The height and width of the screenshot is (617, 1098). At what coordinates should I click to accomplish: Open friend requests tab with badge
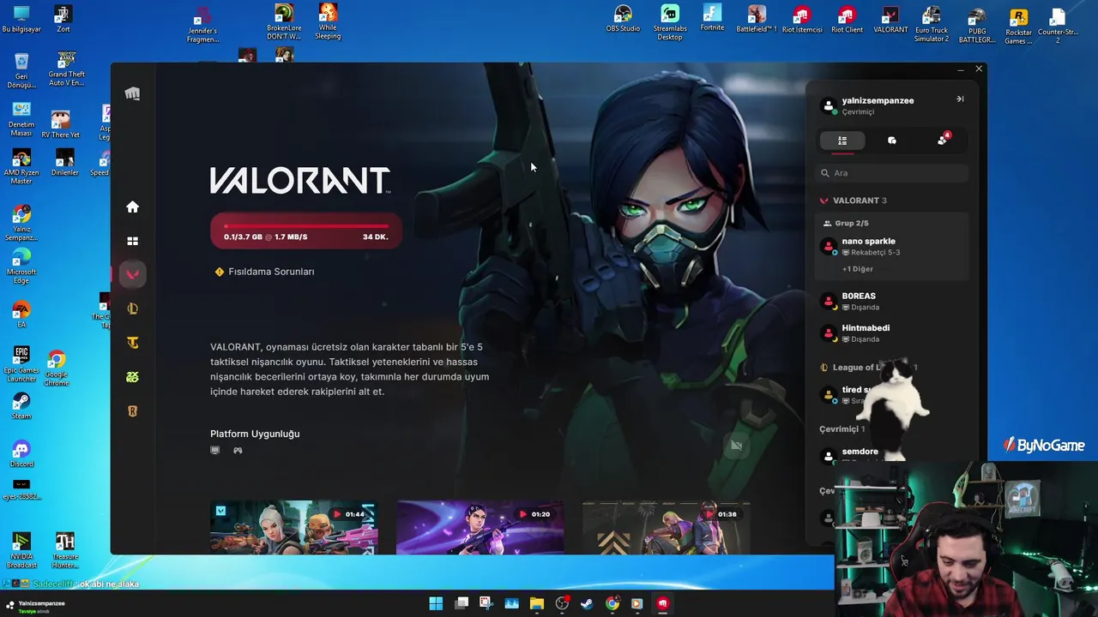coord(943,140)
